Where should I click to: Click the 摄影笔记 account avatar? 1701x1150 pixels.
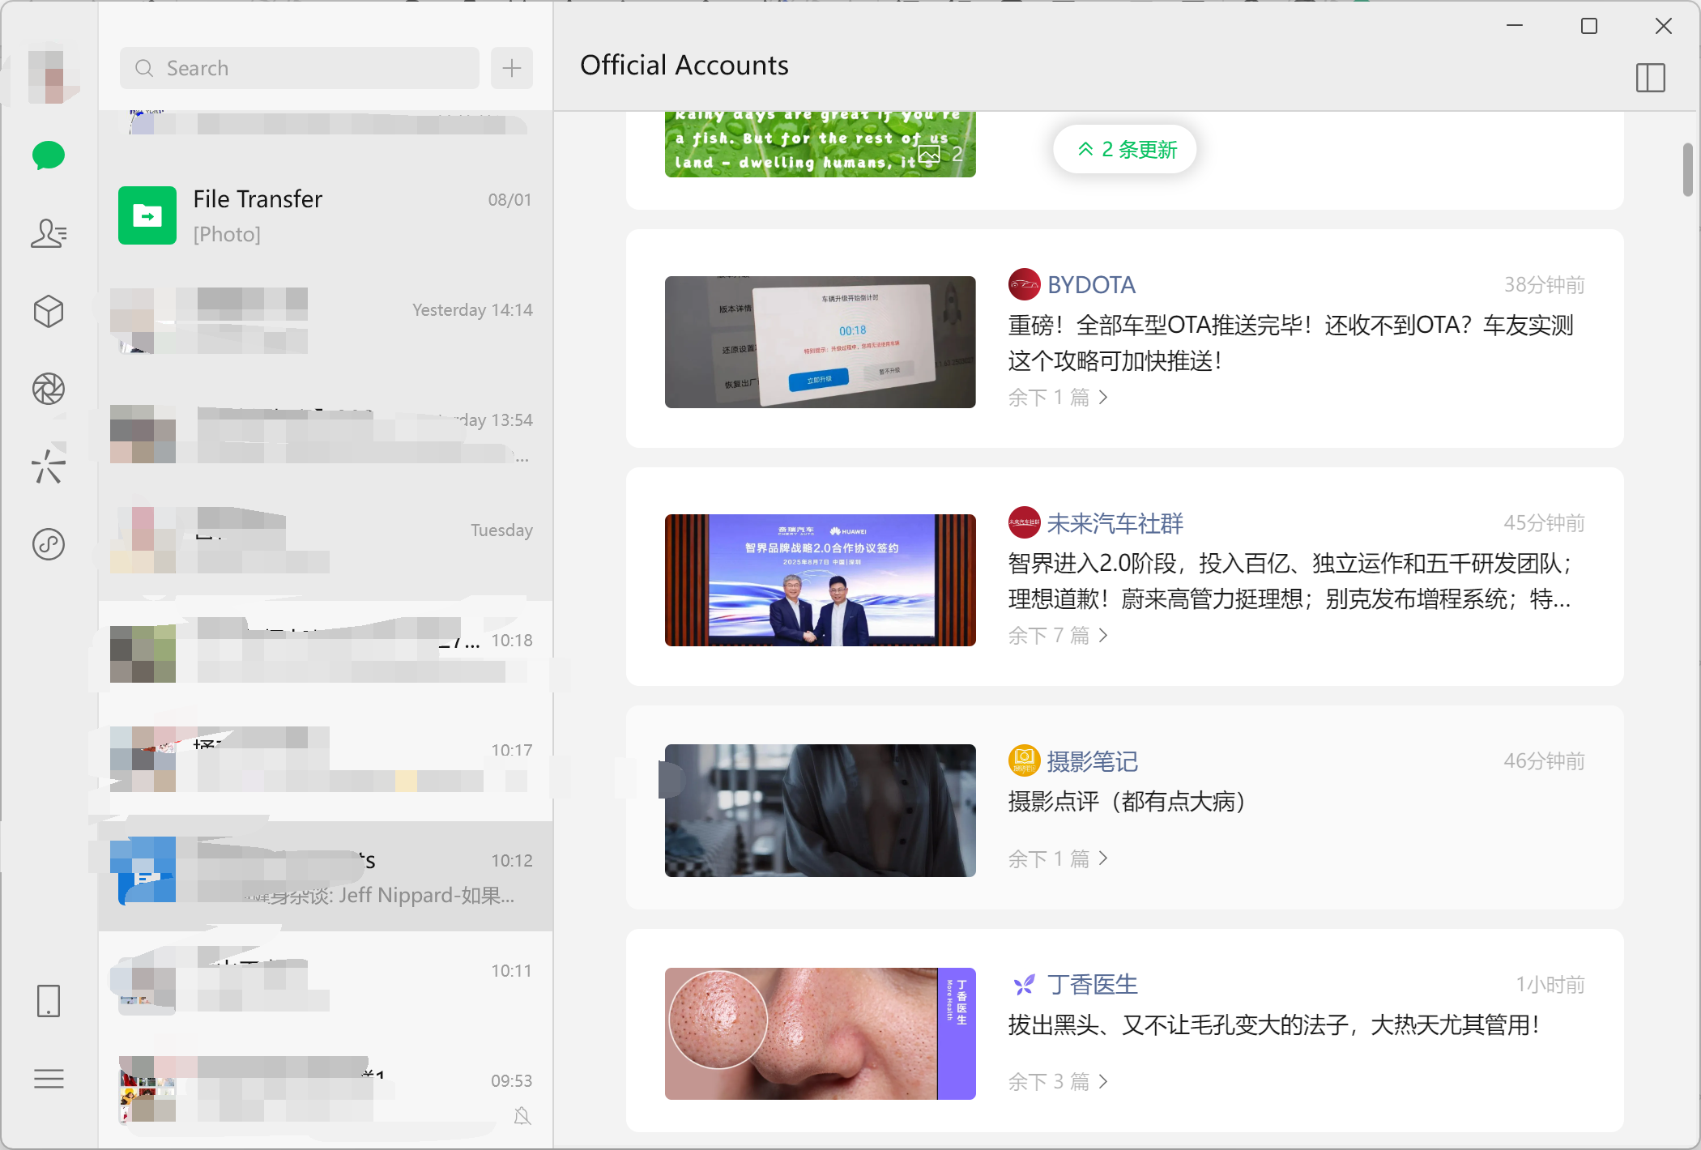pyautogui.click(x=1024, y=760)
